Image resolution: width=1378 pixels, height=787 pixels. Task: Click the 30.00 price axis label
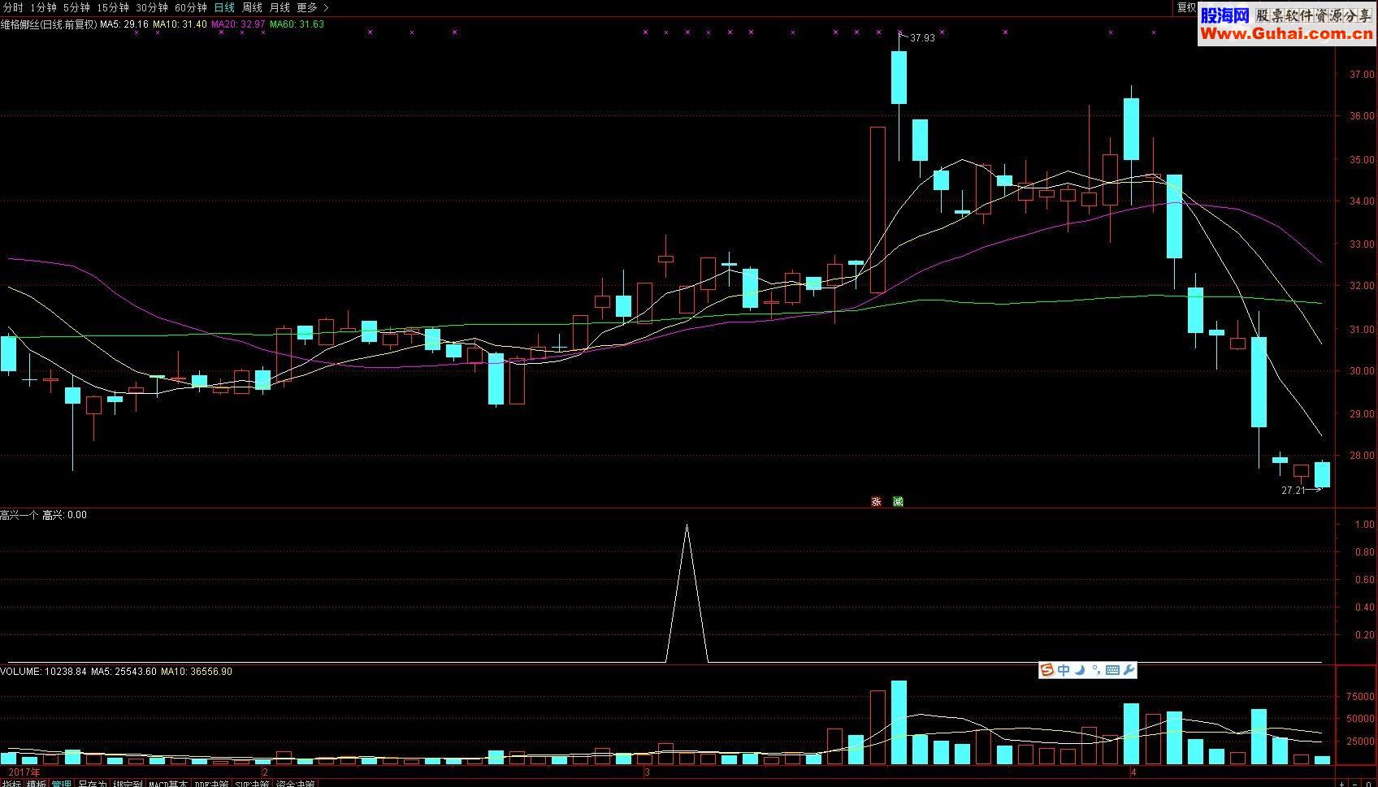click(1362, 372)
